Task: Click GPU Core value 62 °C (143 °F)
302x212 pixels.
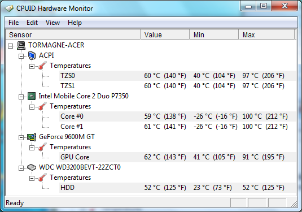Action: point(165,157)
